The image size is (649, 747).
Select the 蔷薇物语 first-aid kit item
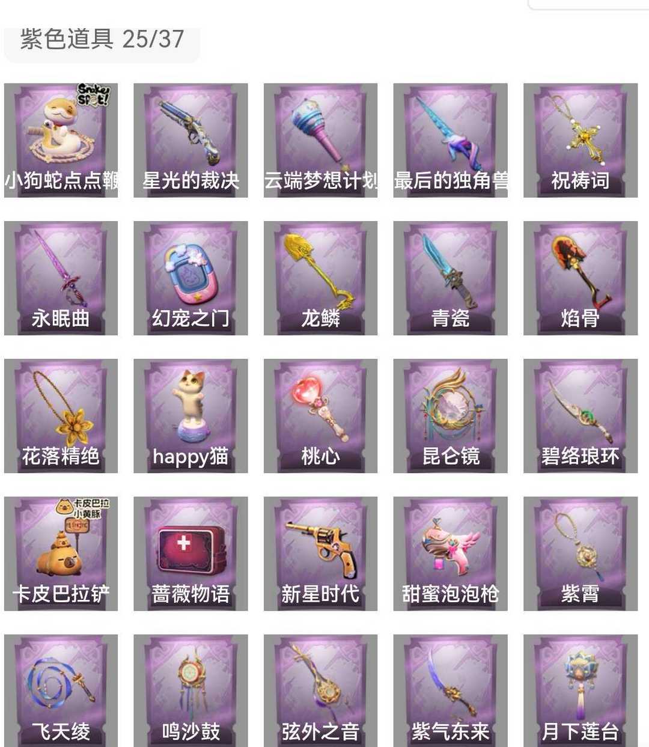point(190,553)
